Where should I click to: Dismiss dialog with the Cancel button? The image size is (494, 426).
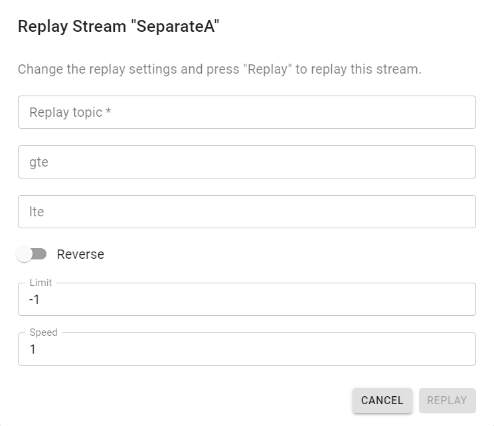point(382,401)
